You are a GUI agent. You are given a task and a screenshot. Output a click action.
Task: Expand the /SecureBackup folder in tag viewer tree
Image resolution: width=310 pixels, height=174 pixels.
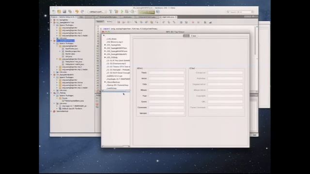click(x=105, y=82)
